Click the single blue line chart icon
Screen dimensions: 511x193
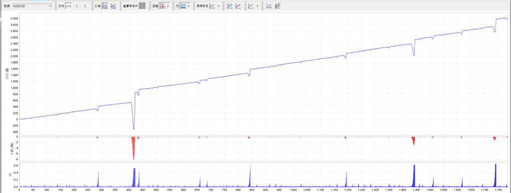(x=251, y=6)
